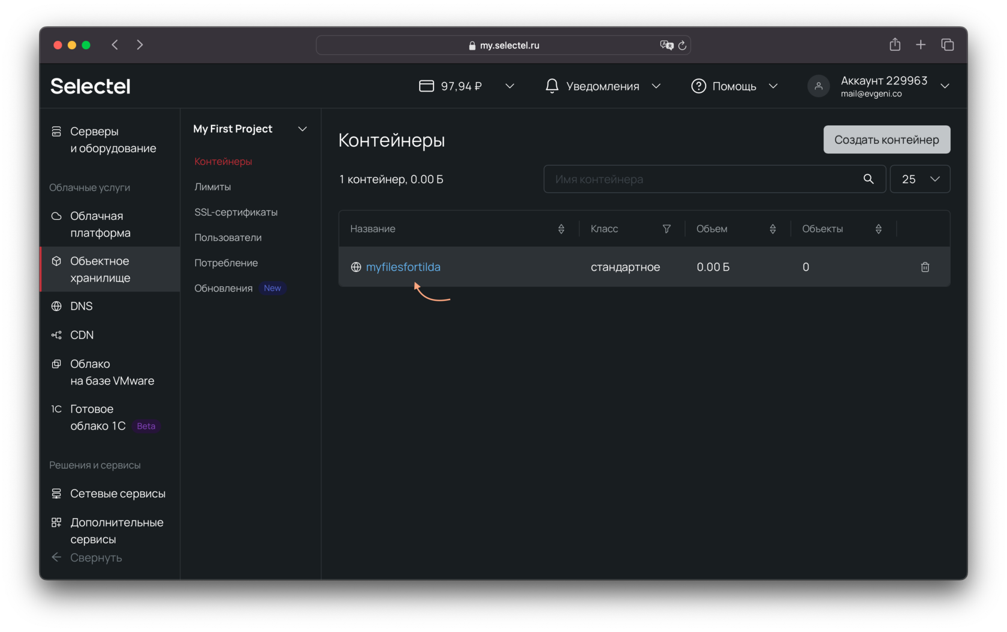
Task: Go to Дополнительные сервисы
Action: click(x=117, y=531)
